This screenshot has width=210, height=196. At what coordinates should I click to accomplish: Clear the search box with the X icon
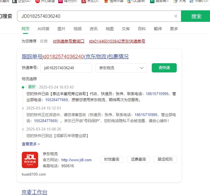tap(176, 16)
